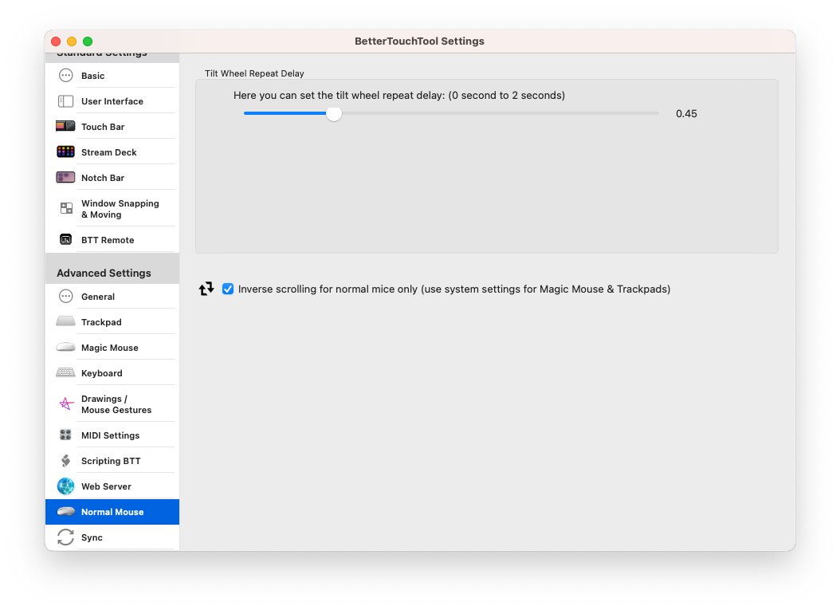Select Touch Bar in sidebar
This screenshot has width=840, height=610.
coord(112,127)
